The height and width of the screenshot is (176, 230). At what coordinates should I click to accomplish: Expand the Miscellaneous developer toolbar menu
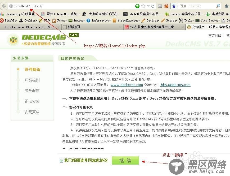point(126,20)
